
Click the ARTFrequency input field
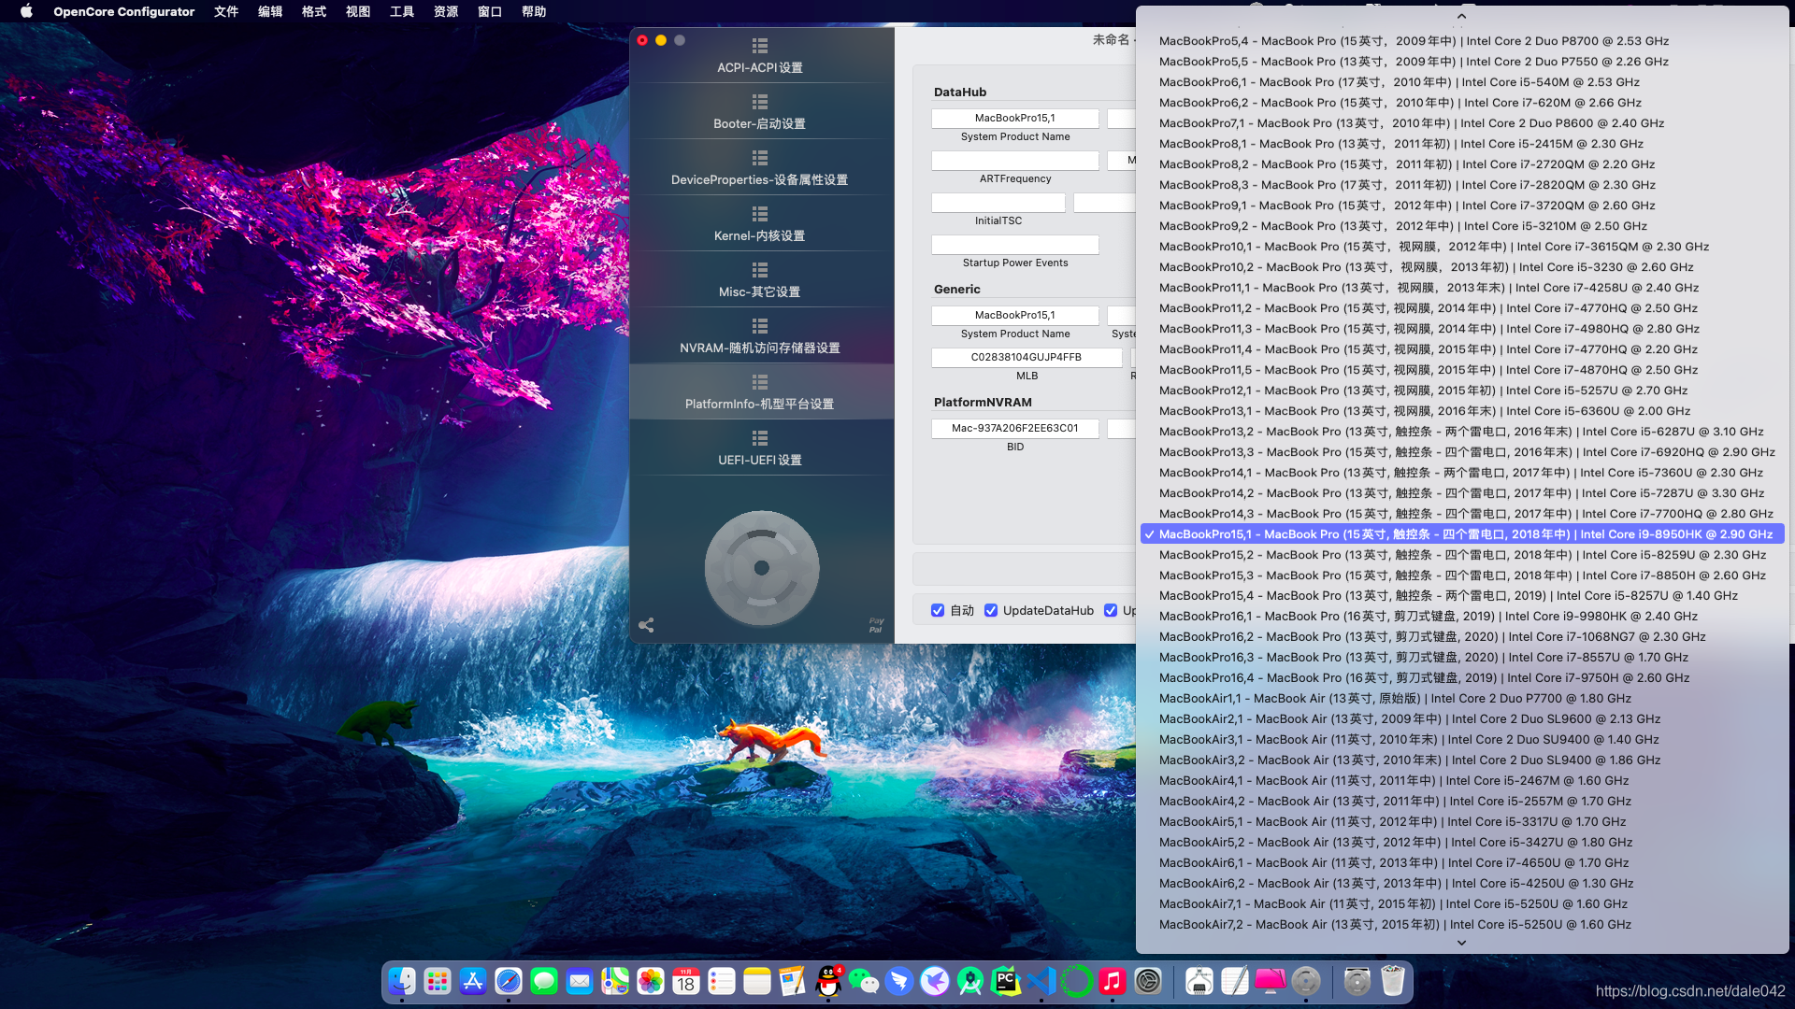point(1015,161)
